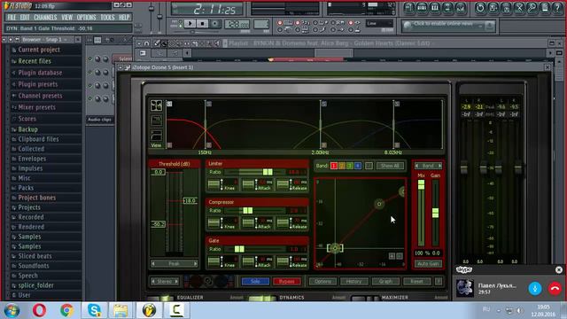Toggle the magnet snap icon in Playlist

(146, 43)
